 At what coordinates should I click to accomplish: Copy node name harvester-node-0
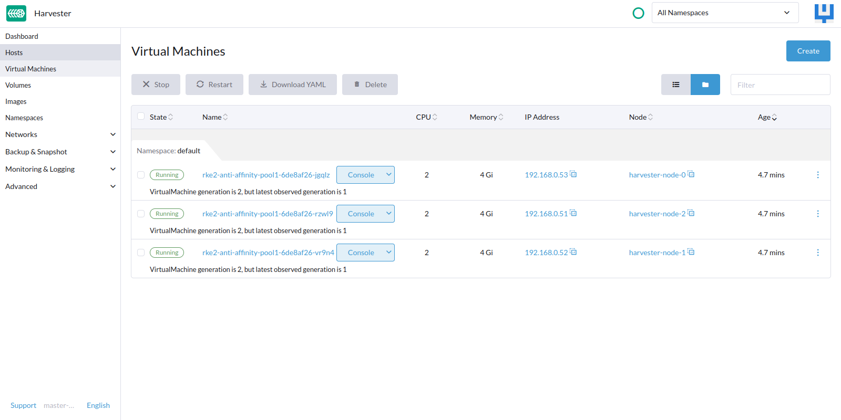[691, 174]
